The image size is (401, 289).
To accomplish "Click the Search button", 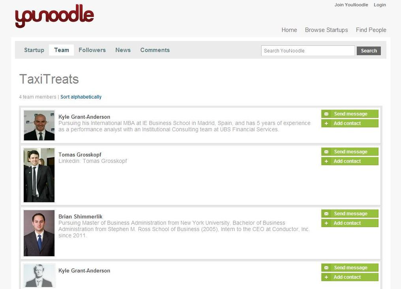I will coord(369,51).
